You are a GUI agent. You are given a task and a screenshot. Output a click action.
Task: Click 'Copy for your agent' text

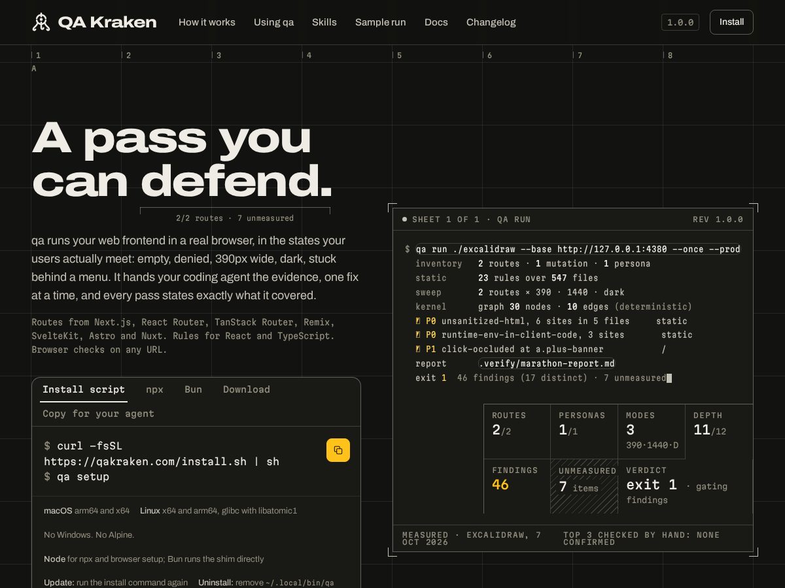point(99,414)
